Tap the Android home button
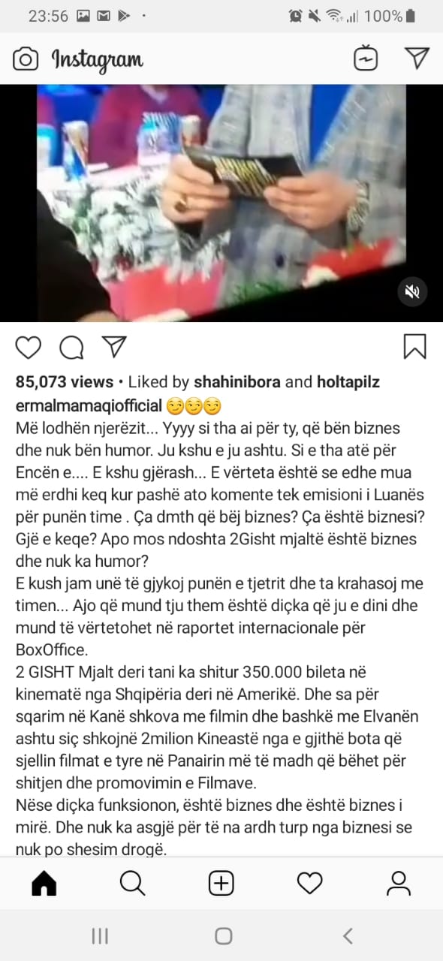Screen dimensions: 443x961 pos(223,935)
